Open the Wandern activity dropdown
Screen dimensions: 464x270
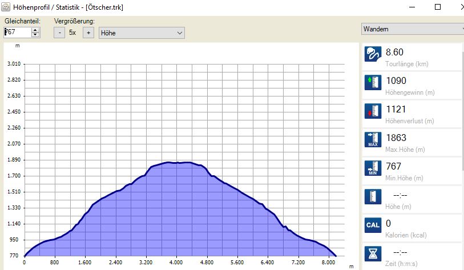click(x=413, y=29)
